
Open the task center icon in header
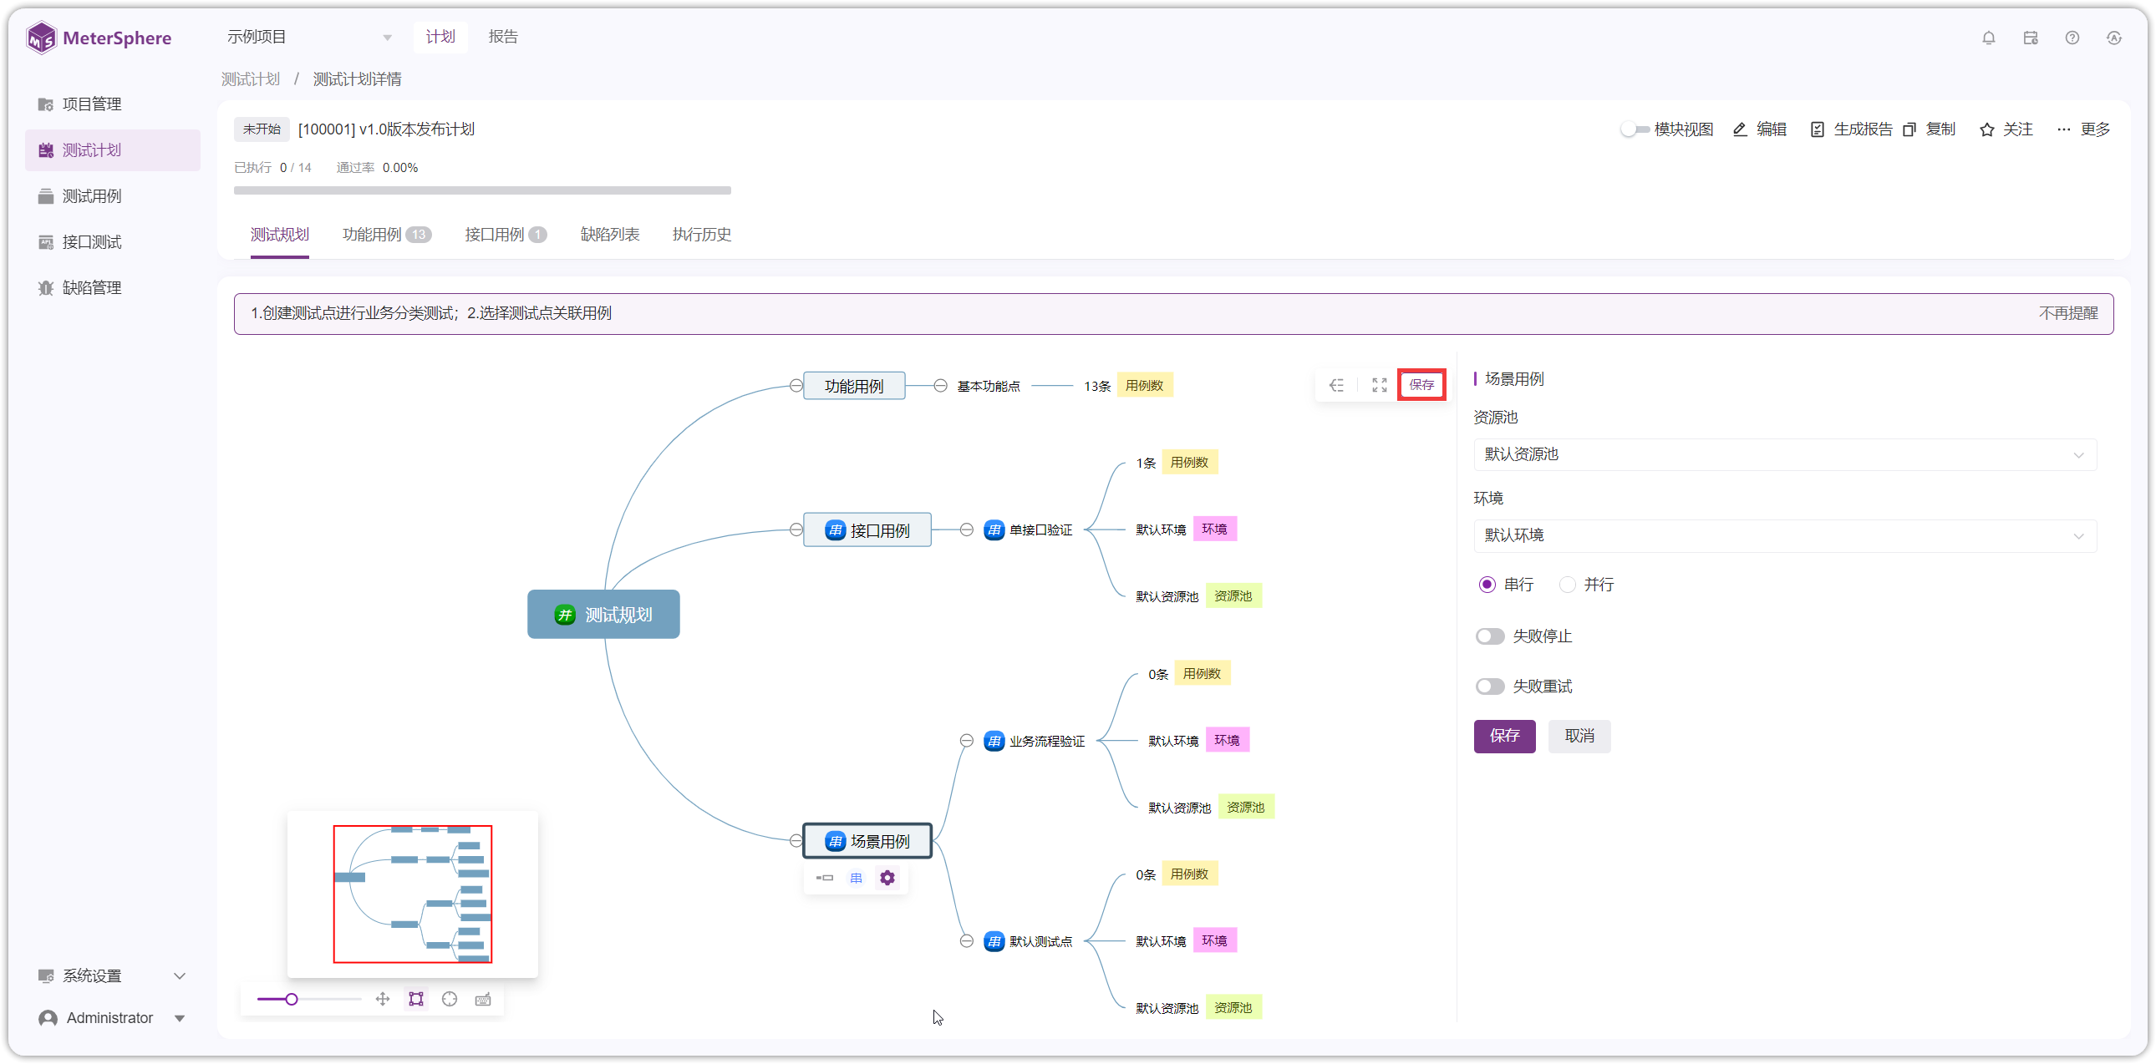coord(2031,38)
